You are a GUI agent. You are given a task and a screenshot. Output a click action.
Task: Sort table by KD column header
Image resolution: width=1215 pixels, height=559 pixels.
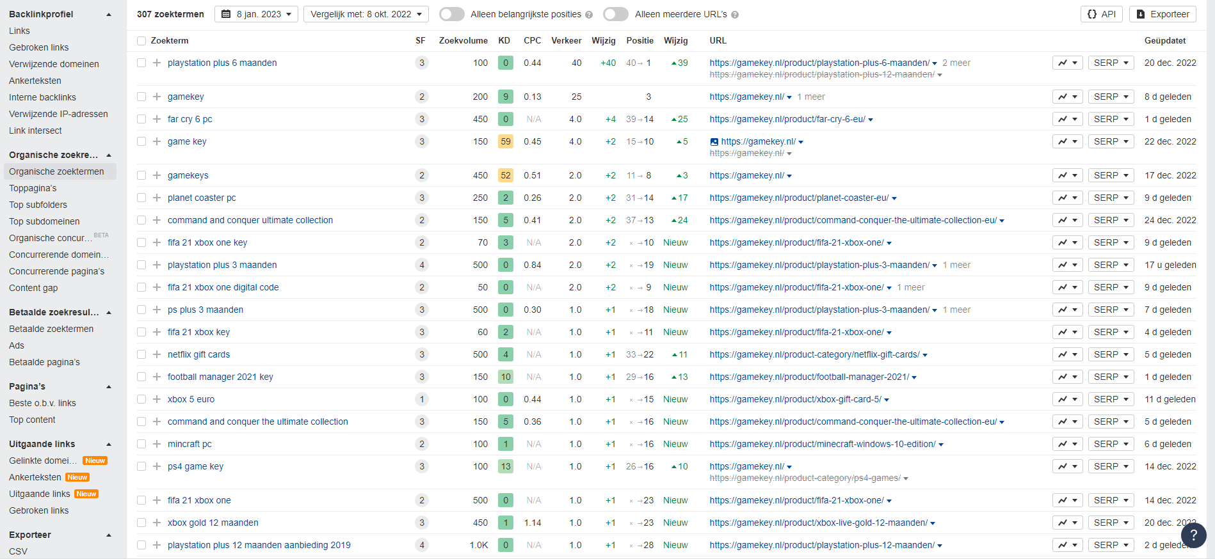504,40
